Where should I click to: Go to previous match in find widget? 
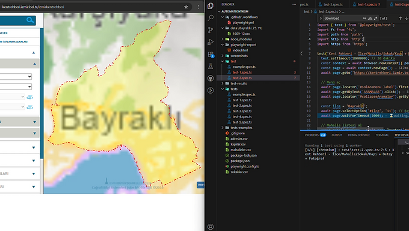(x=400, y=18)
